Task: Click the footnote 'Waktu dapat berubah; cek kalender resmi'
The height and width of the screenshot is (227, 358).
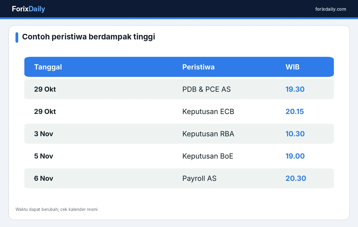Action: pyautogui.click(x=57, y=209)
